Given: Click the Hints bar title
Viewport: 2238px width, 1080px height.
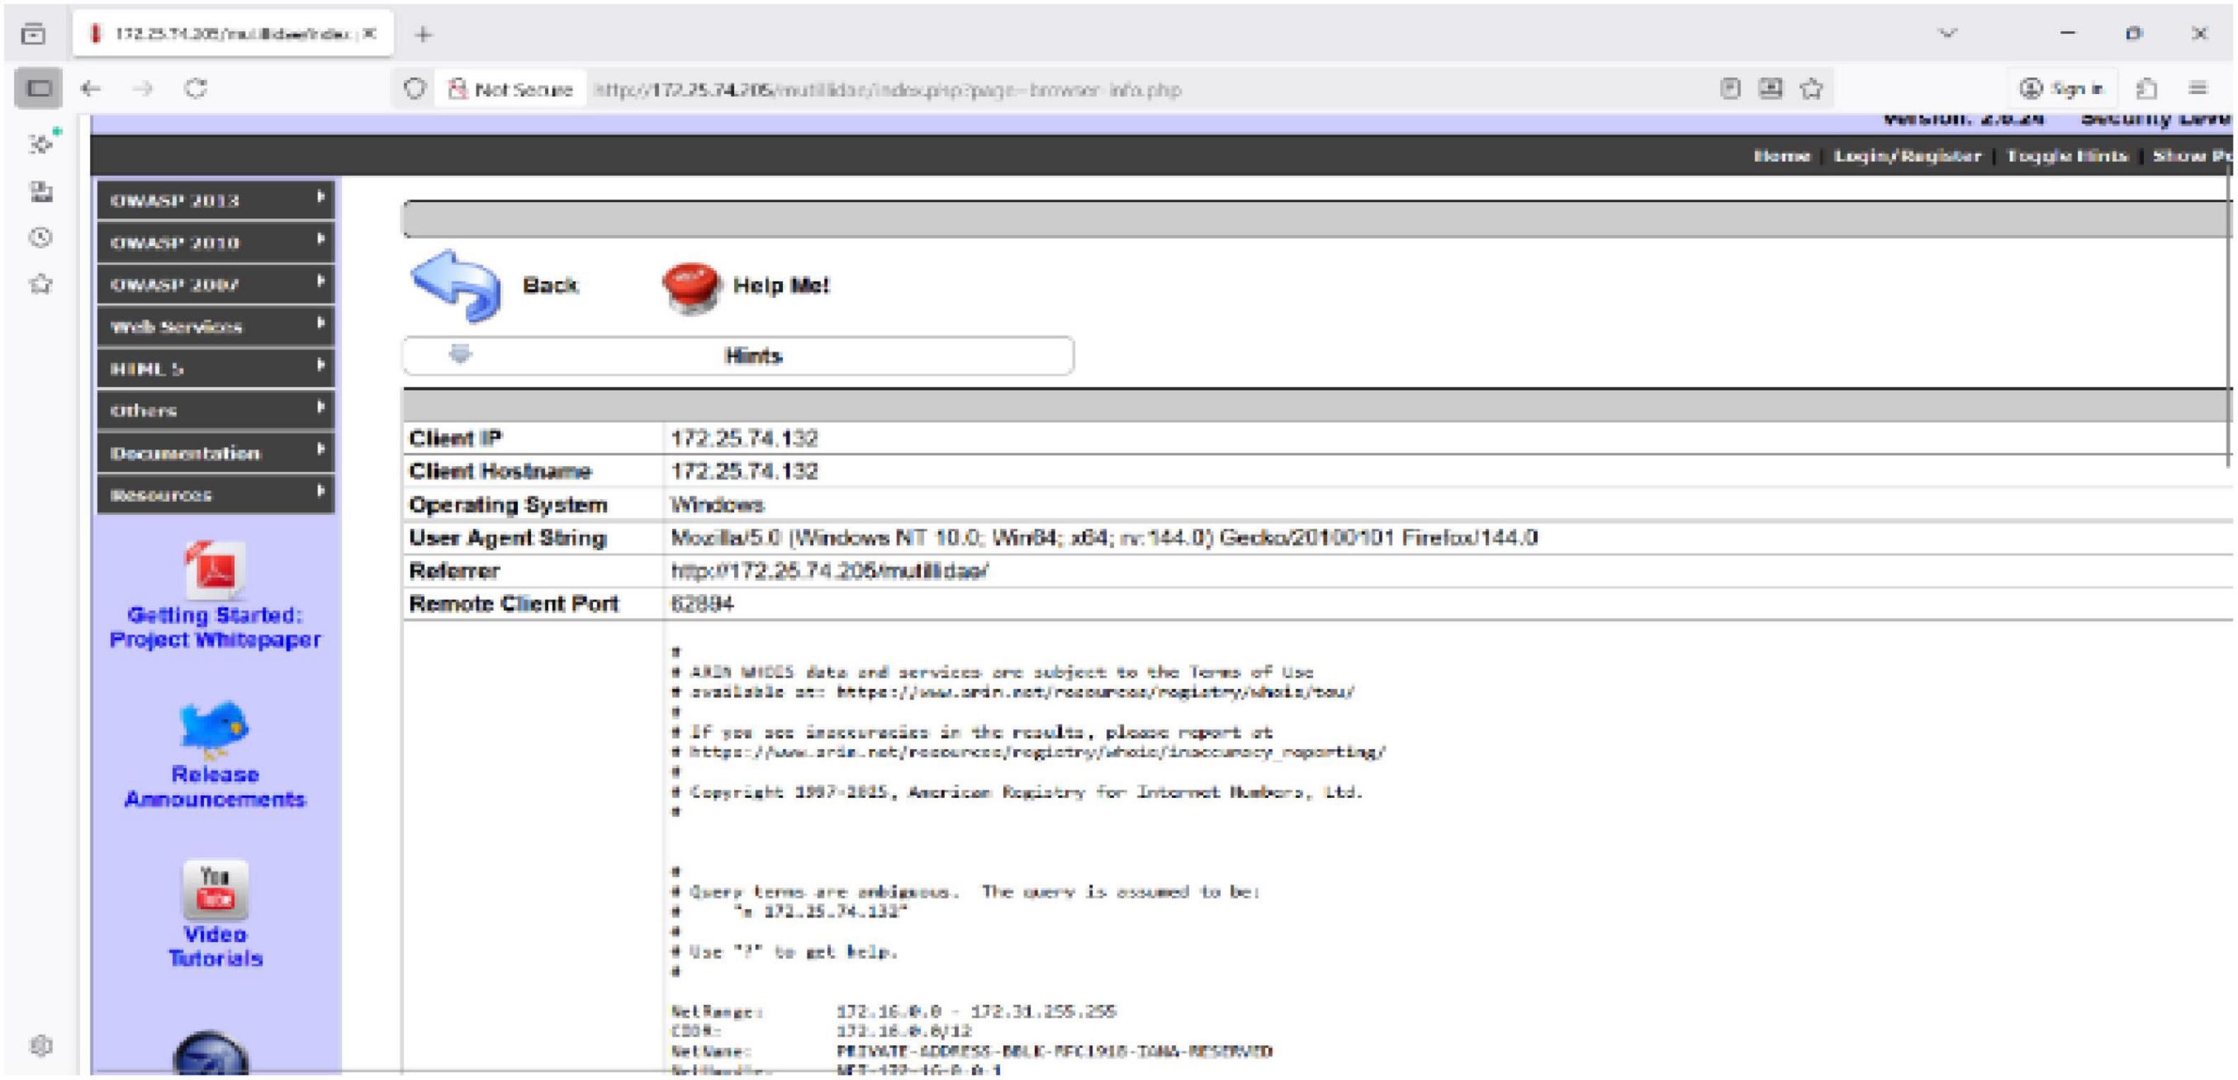Looking at the screenshot, I should pos(754,356).
